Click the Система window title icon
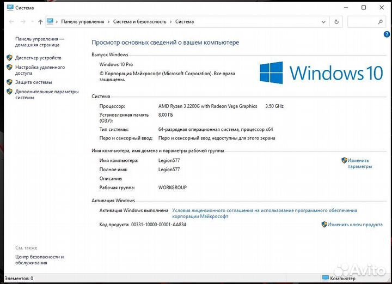The height and width of the screenshot is (284, 392). click(10, 8)
